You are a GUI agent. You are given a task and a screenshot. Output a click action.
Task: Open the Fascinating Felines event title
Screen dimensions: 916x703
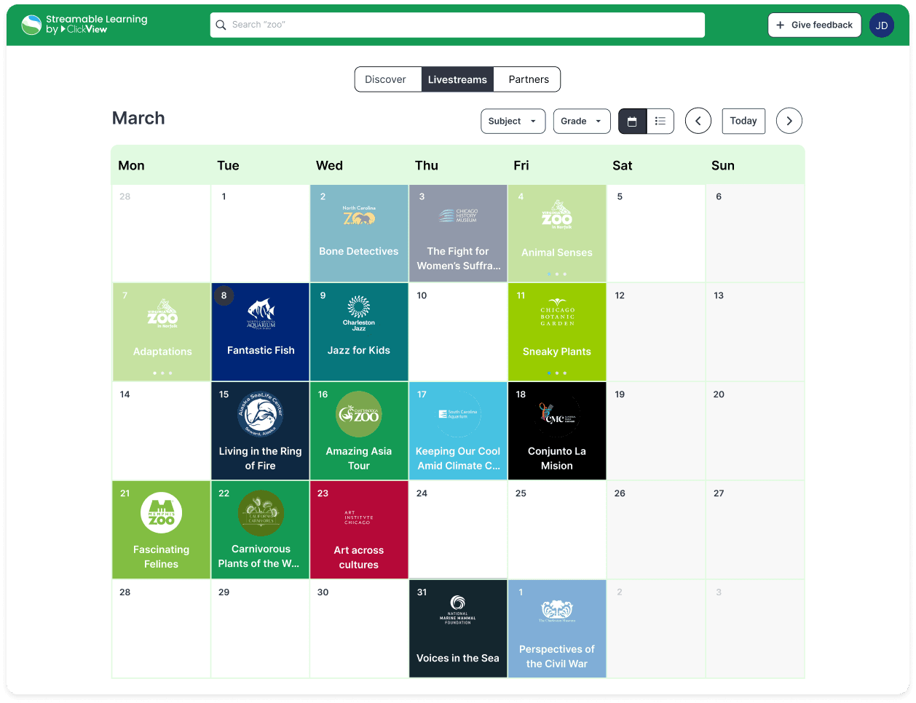click(x=162, y=557)
